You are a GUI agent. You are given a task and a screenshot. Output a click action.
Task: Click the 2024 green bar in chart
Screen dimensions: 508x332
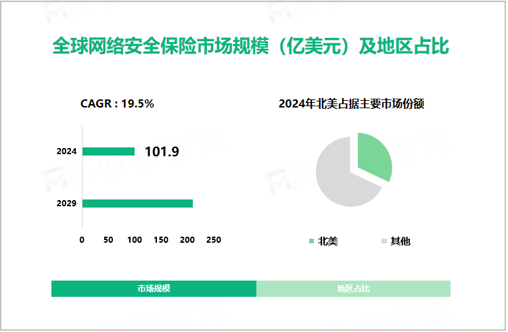108,151
